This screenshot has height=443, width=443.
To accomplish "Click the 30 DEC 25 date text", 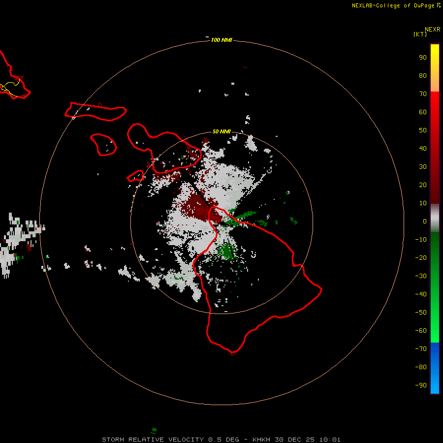I will coord(295,440).
